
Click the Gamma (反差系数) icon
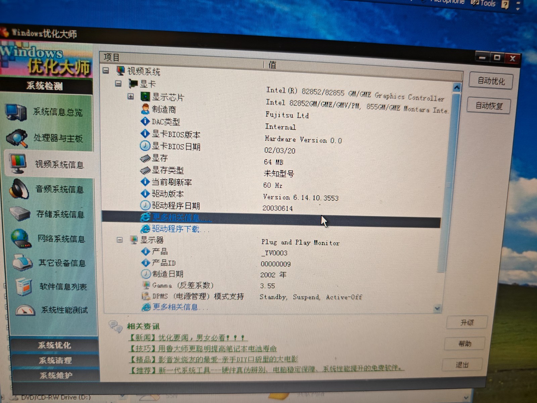click(146, 285)
